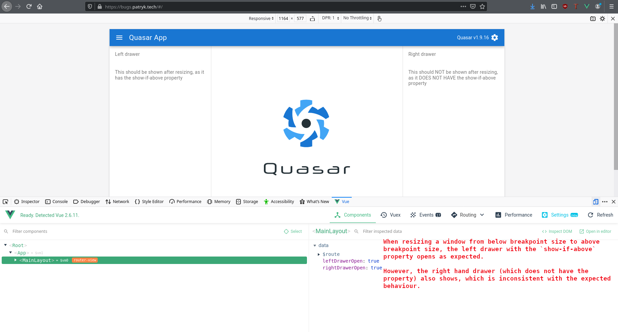This screenshot has height=332, width=618.
Task: Click the settings gear in the Quasar header
Action: tap(495, 38)
